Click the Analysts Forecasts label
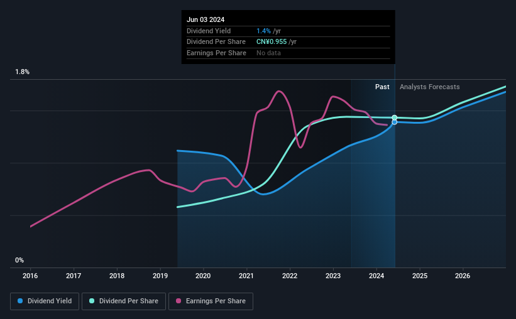Viewport: 516px width, 319px height. 429,87
